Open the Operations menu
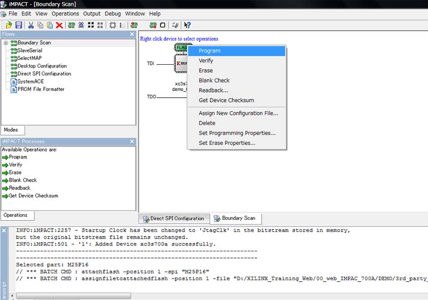Viewport: 428px width, 300px height. [x=65, y=14]
